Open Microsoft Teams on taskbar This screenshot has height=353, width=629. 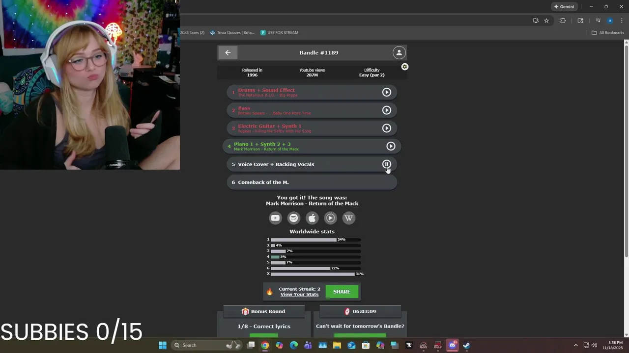(308, 345)
